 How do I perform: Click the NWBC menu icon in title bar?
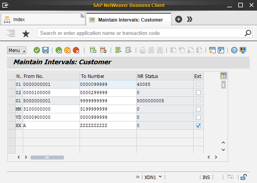pyautogui.click(x=5, y=5)
